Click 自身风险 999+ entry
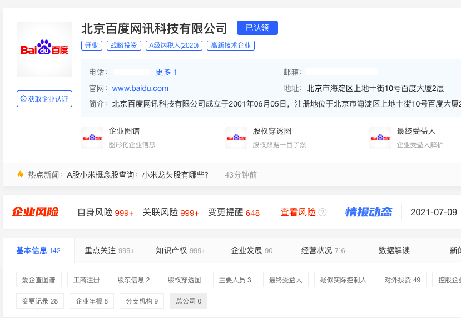This screenshot has height=318, width=461. 105,212
